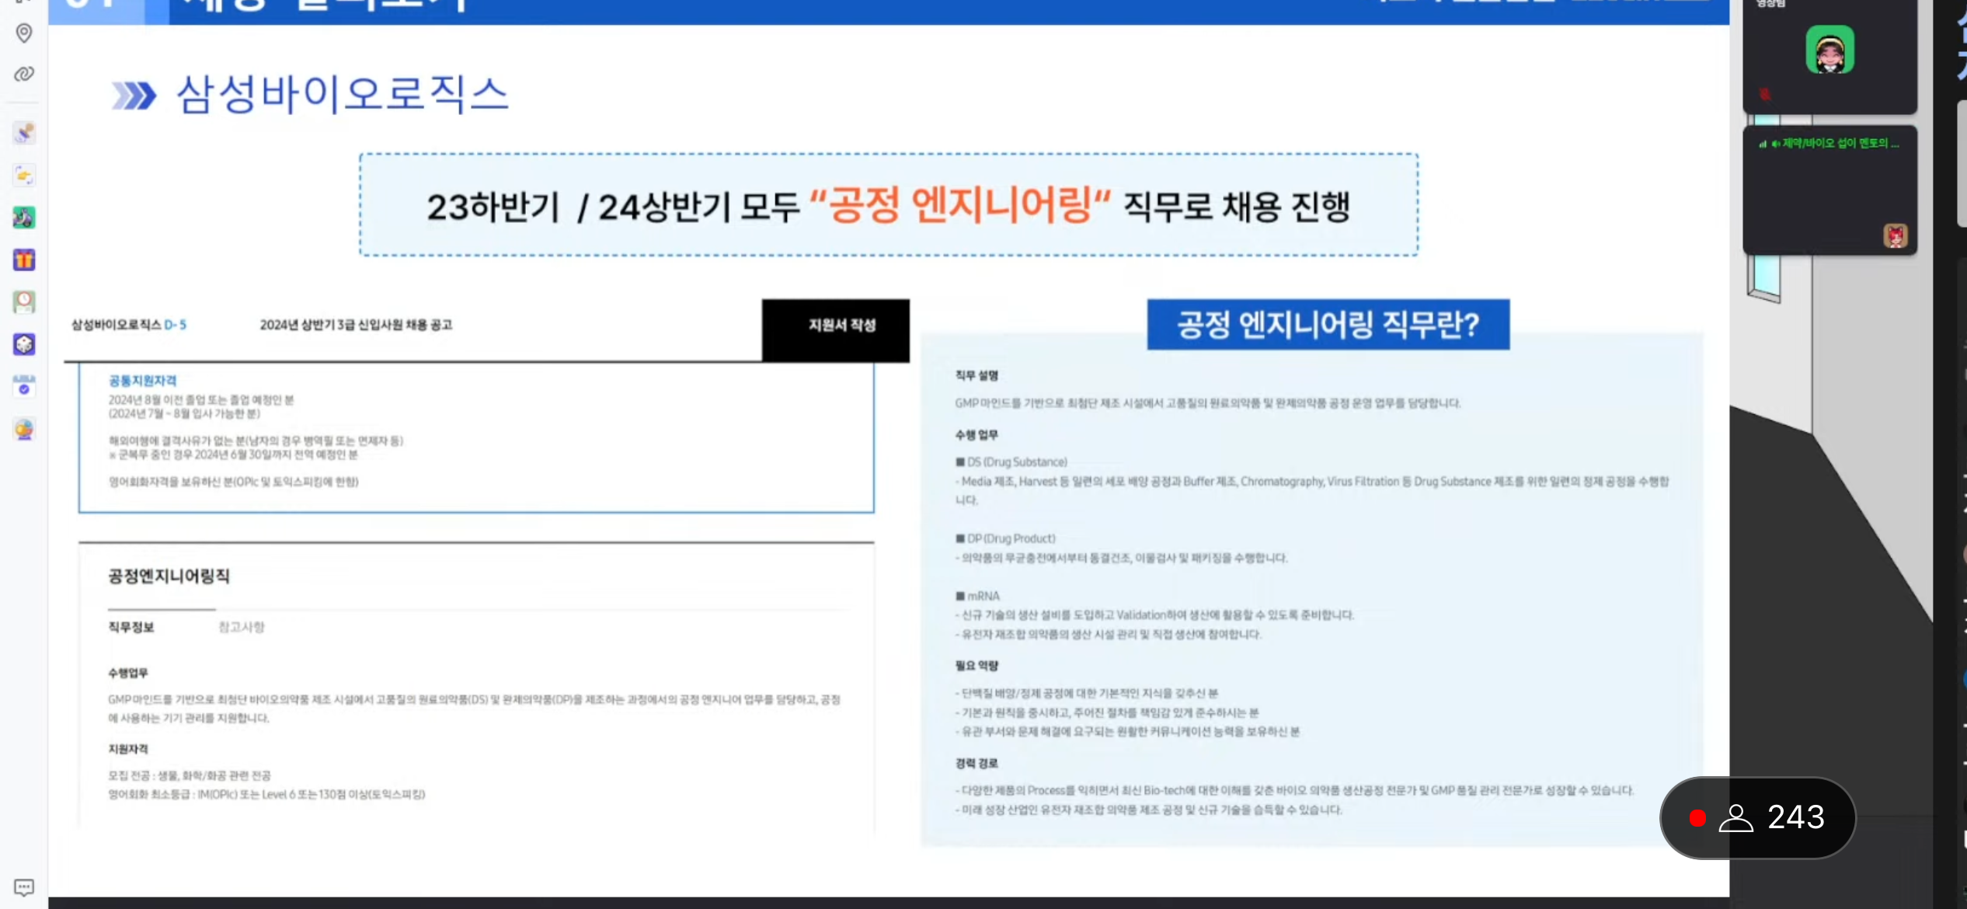Open the chain link icon in sidebar
This screenshot has width=1967, height=909.
(24, 74)
